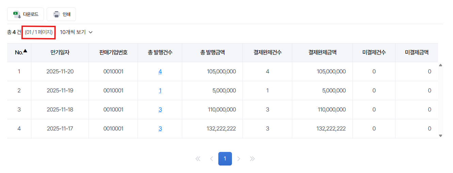This screenshot has height=173, width=453.
Task: Sort by 만기일자 column header
Action: (60, 53)
